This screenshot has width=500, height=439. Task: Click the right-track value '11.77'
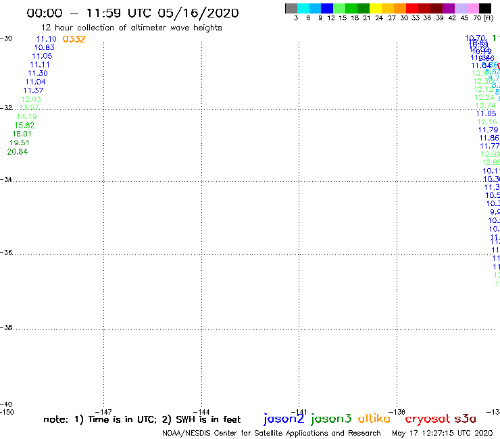[x=490, y=146]
